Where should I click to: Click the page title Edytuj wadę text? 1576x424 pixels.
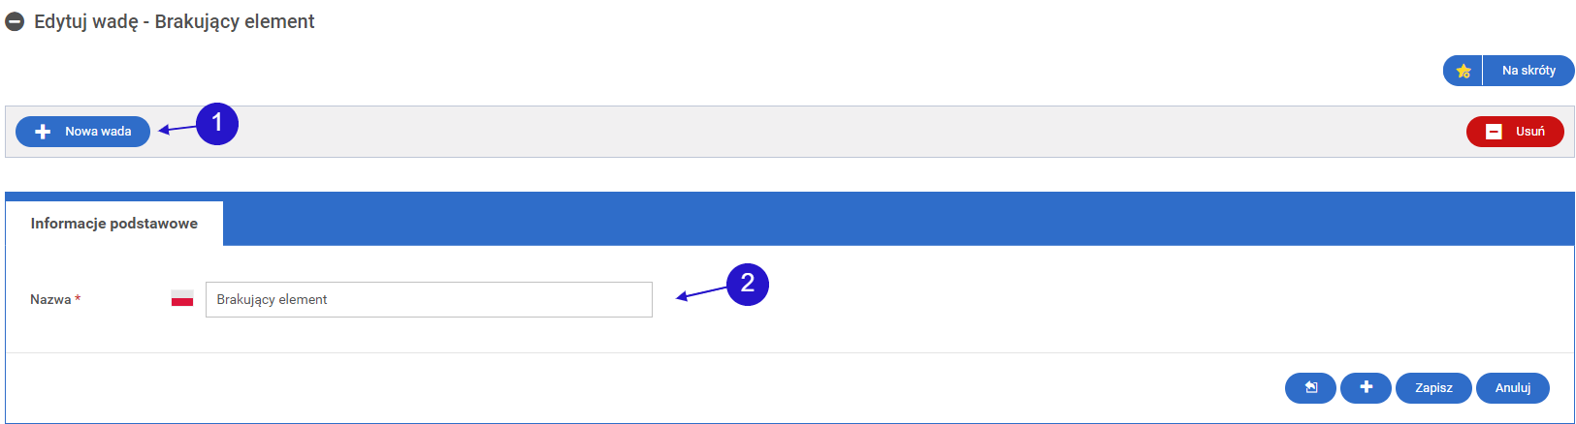tap(175, 21)
